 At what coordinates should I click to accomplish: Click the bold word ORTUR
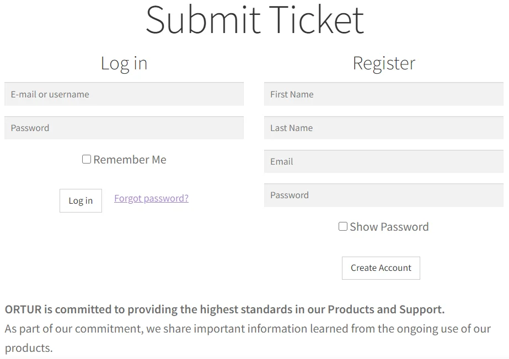tap(23, 309)
